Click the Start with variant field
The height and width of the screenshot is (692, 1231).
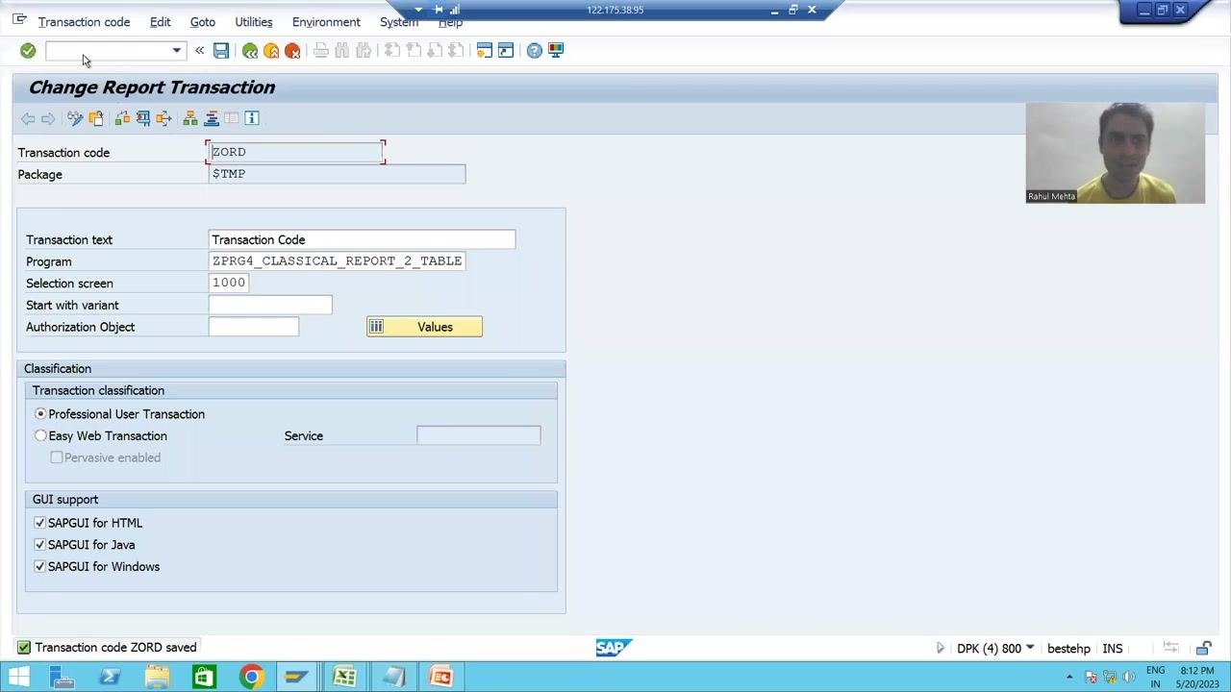pos(270,306)
